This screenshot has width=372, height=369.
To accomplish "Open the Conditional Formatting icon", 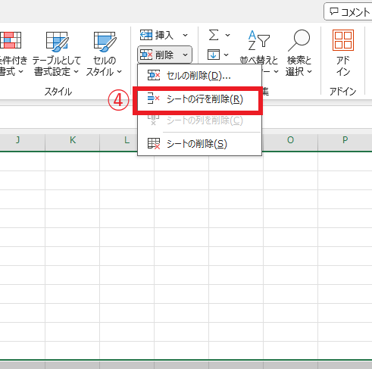I will 10,40.
